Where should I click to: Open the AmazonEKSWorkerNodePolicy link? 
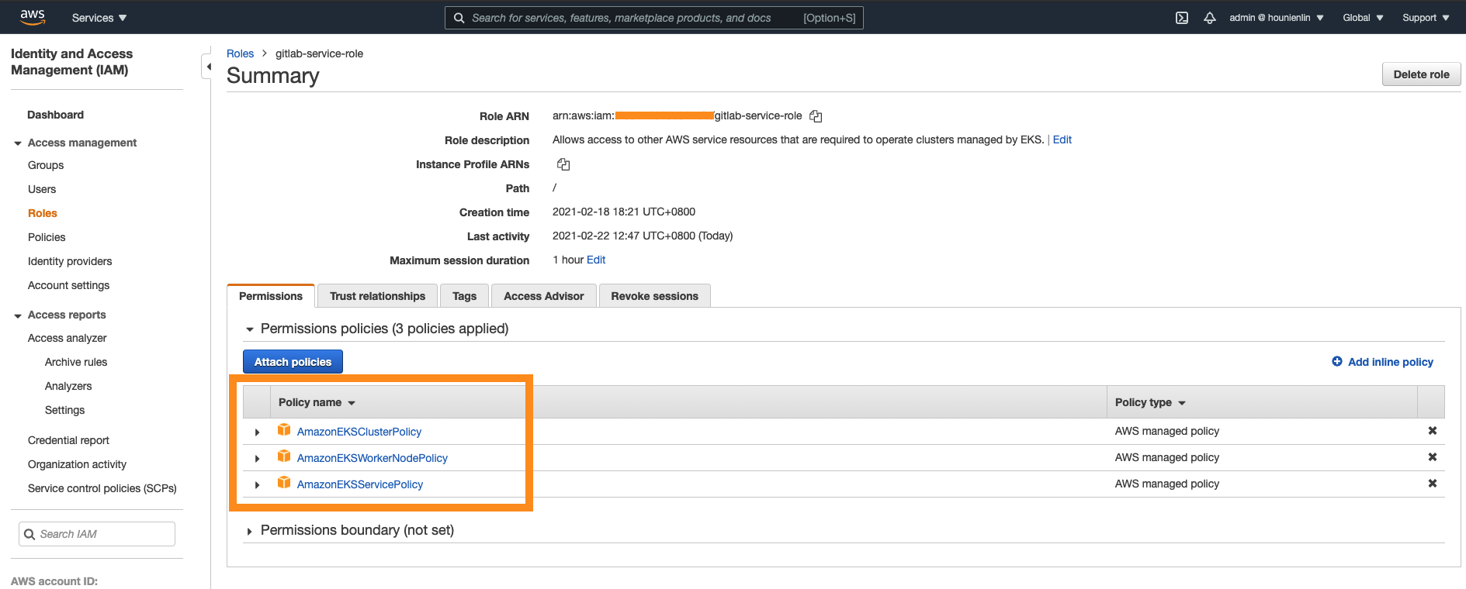(373, 458)
